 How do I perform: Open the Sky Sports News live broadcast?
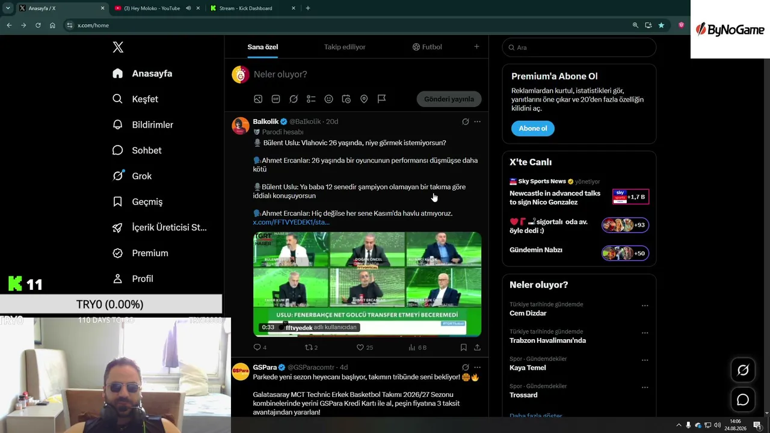click(579, 194)
